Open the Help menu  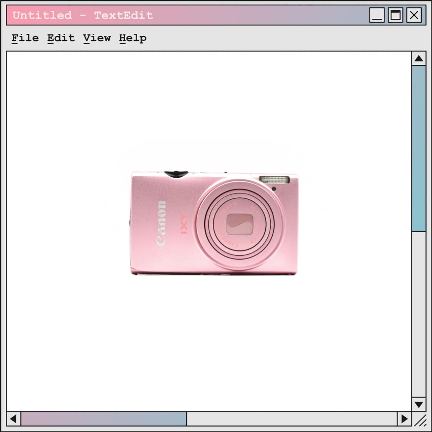pos(132,38)
